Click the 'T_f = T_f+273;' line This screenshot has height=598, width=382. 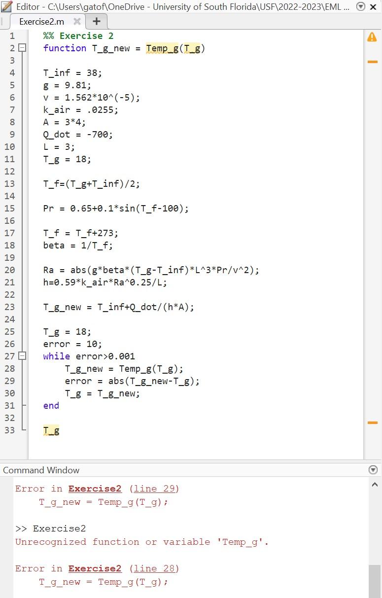[81, 233]
